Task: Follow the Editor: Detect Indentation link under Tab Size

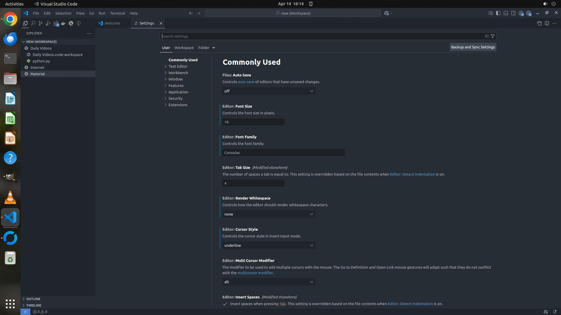Action: (412, 174)
